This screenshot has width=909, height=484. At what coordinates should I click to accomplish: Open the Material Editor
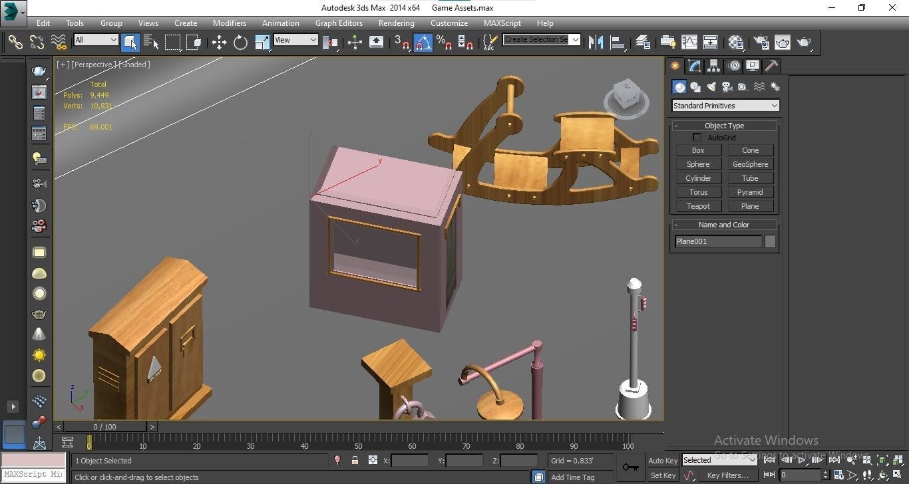[735, 43]
